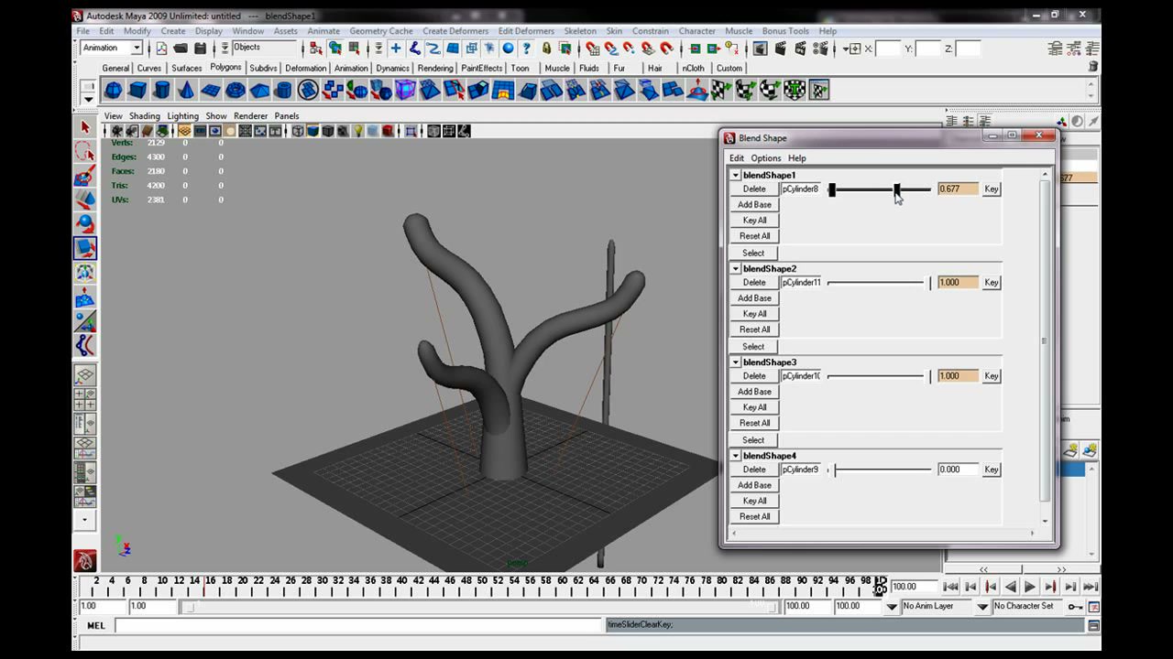
Task: Click the play forwards button
Action: point(1030,587)
